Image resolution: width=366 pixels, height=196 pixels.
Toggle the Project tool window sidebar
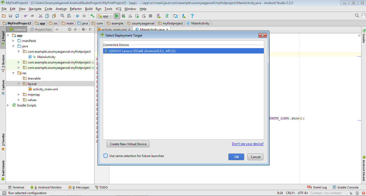pyautogui.click(x=2, y=36)
